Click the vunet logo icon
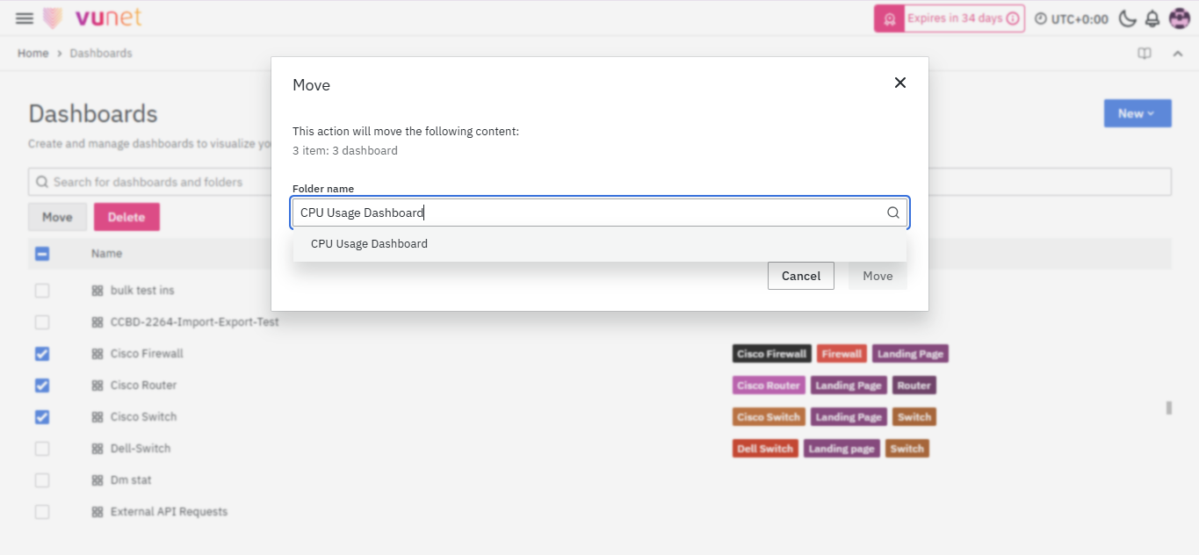The height and width of the screenshot is (555, 1199). point(54,18)
